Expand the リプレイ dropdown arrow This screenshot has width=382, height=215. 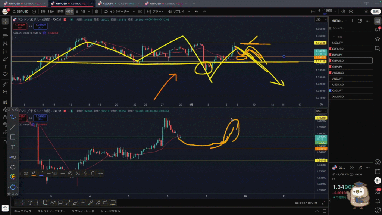click(x=188, y=12)
